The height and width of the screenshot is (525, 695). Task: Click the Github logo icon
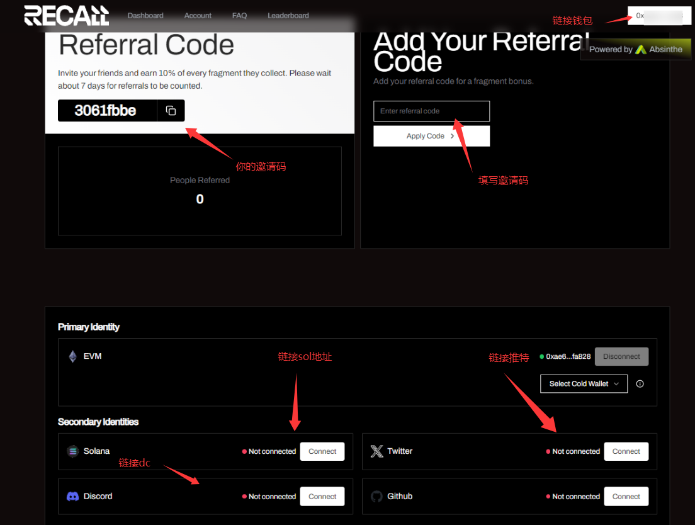point(377,496)
